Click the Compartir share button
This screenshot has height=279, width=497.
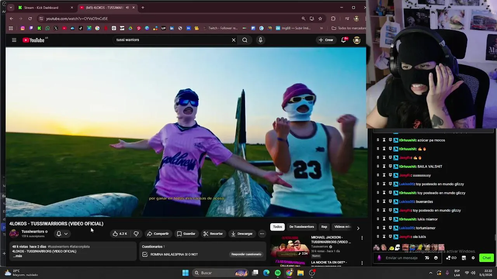pos(158,234)
